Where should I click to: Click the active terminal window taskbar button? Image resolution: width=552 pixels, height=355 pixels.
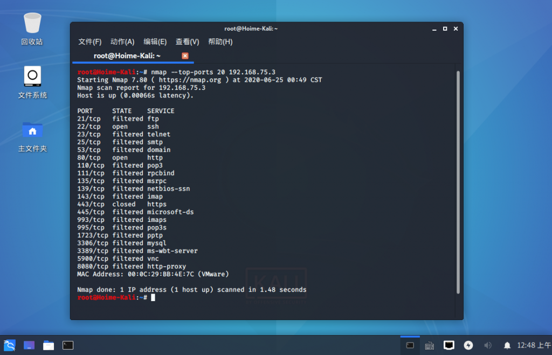[x=410, y=345]
